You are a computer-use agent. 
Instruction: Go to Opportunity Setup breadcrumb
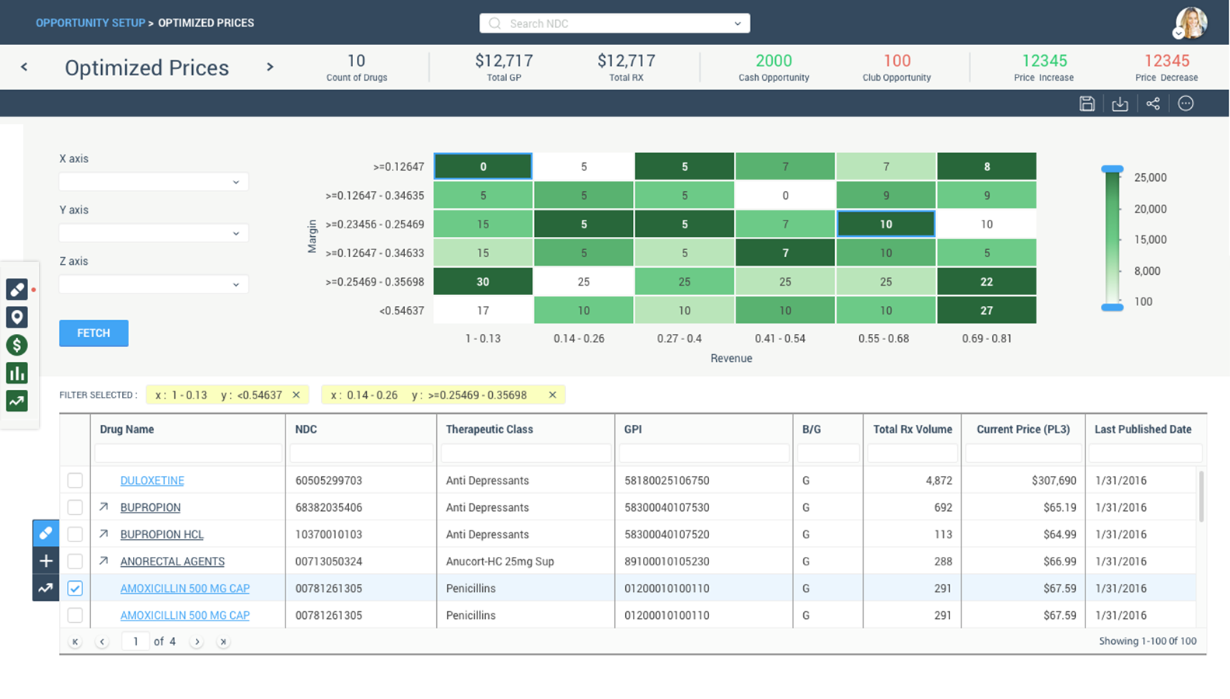(x=90, y=23)
